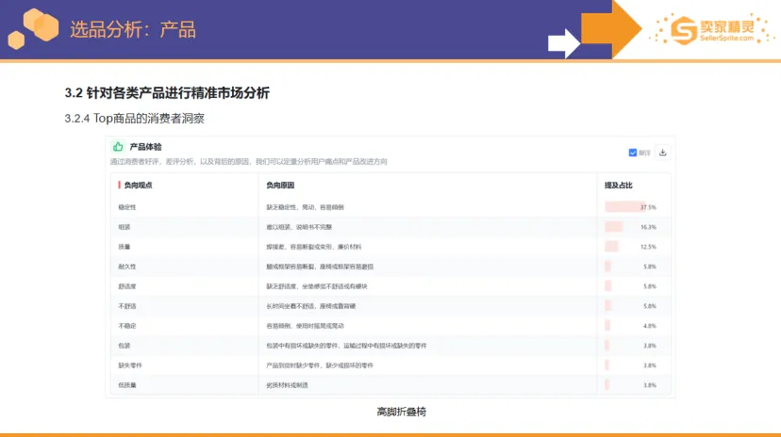
Task: Click the 3.8% value in the 包装 row
Action: pyautogui.click(x=650, y=346)
